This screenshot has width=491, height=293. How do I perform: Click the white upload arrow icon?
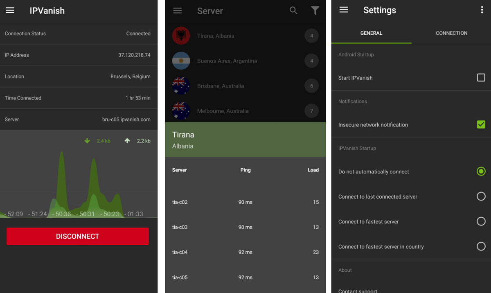coord(127,141)
